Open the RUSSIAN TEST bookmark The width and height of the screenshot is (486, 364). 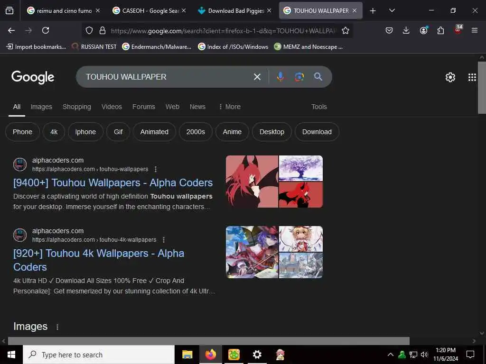[x=94, y=47]
